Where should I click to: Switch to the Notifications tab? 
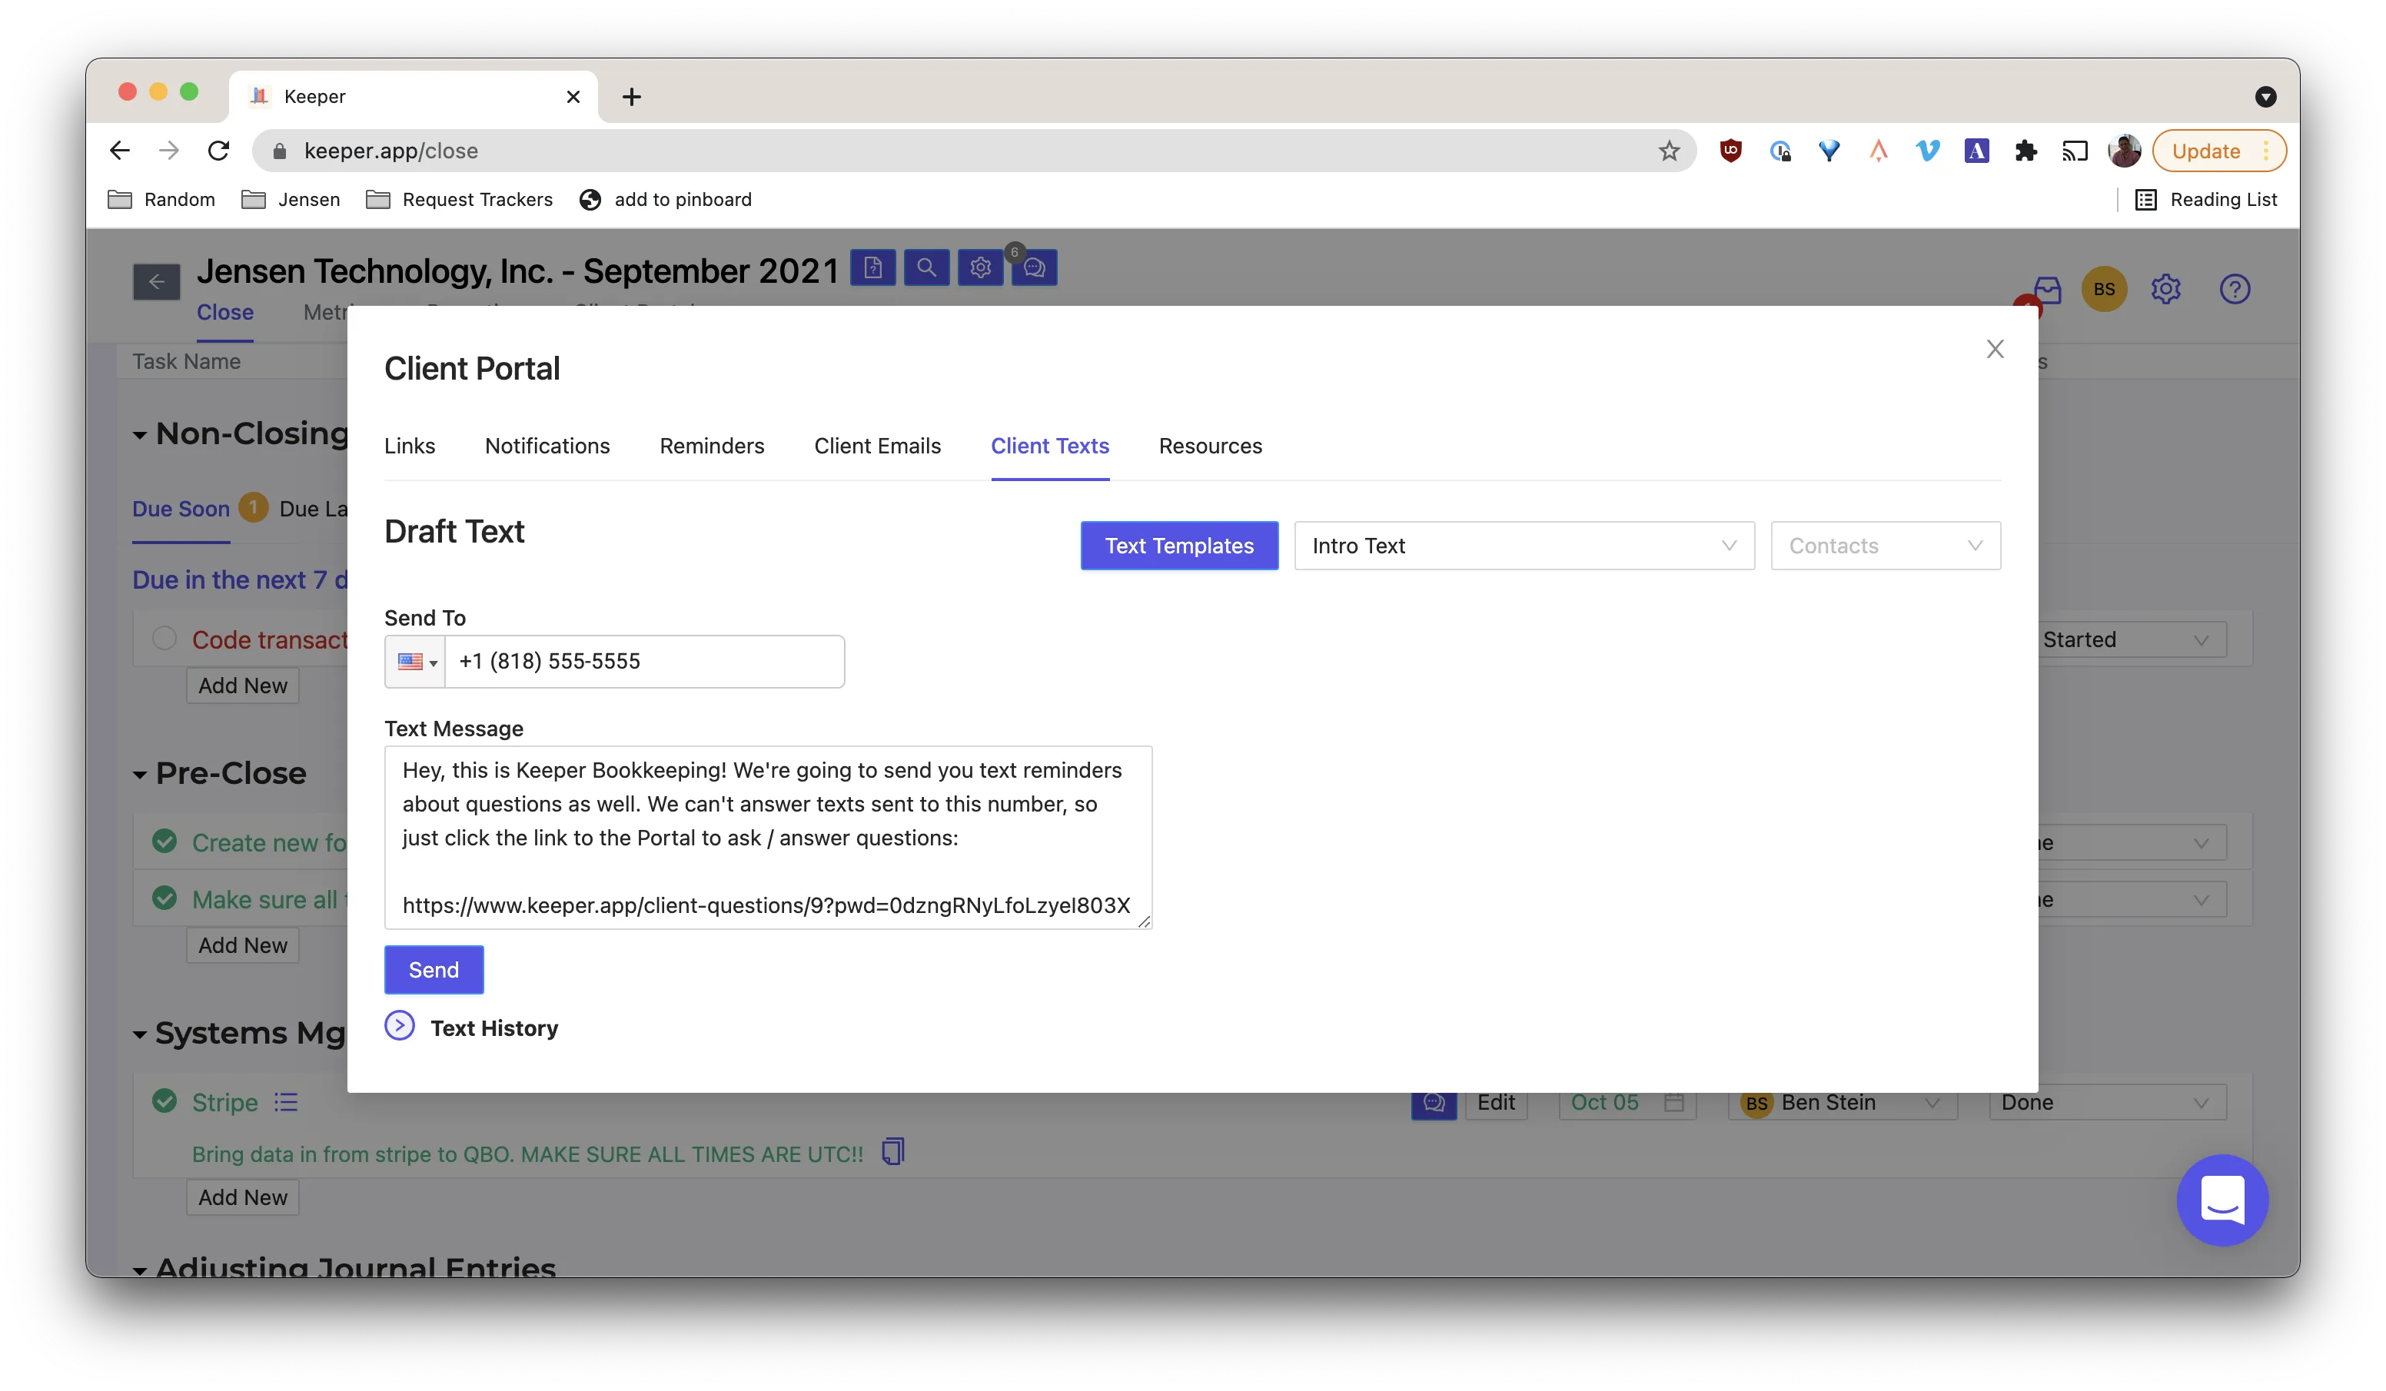[547, 446]
